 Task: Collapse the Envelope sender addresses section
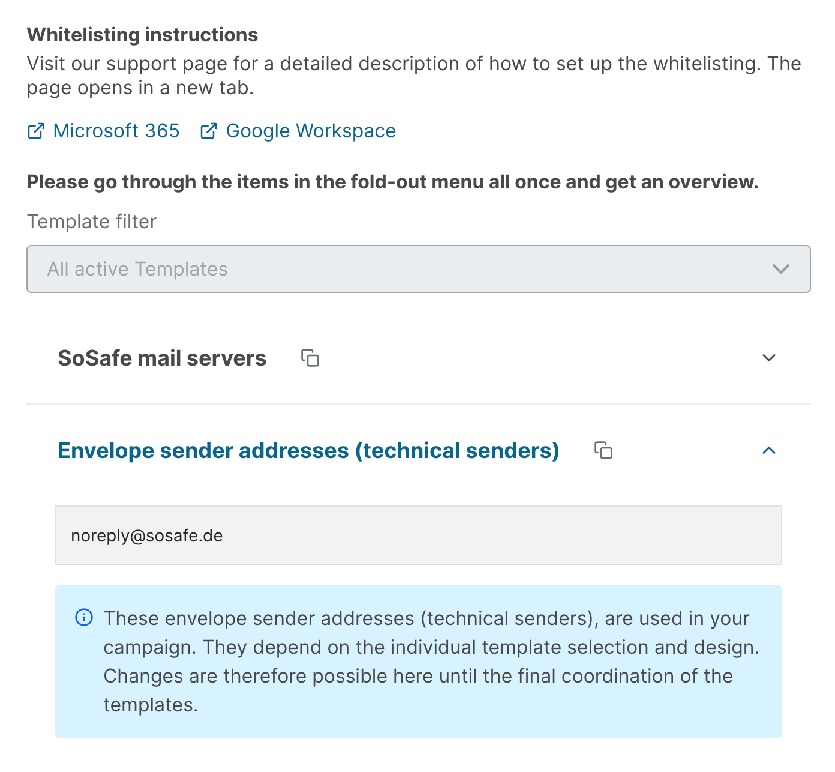coord(768,450)
